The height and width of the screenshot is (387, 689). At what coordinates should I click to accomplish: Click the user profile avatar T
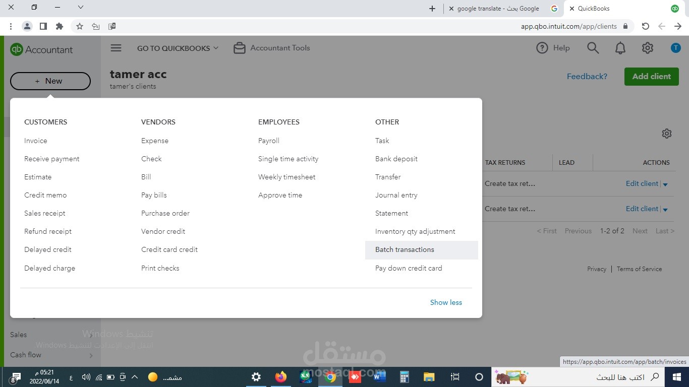point(676,48)
